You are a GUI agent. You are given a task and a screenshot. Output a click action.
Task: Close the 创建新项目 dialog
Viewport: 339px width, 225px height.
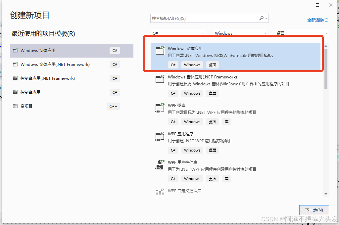pos(331,5)
